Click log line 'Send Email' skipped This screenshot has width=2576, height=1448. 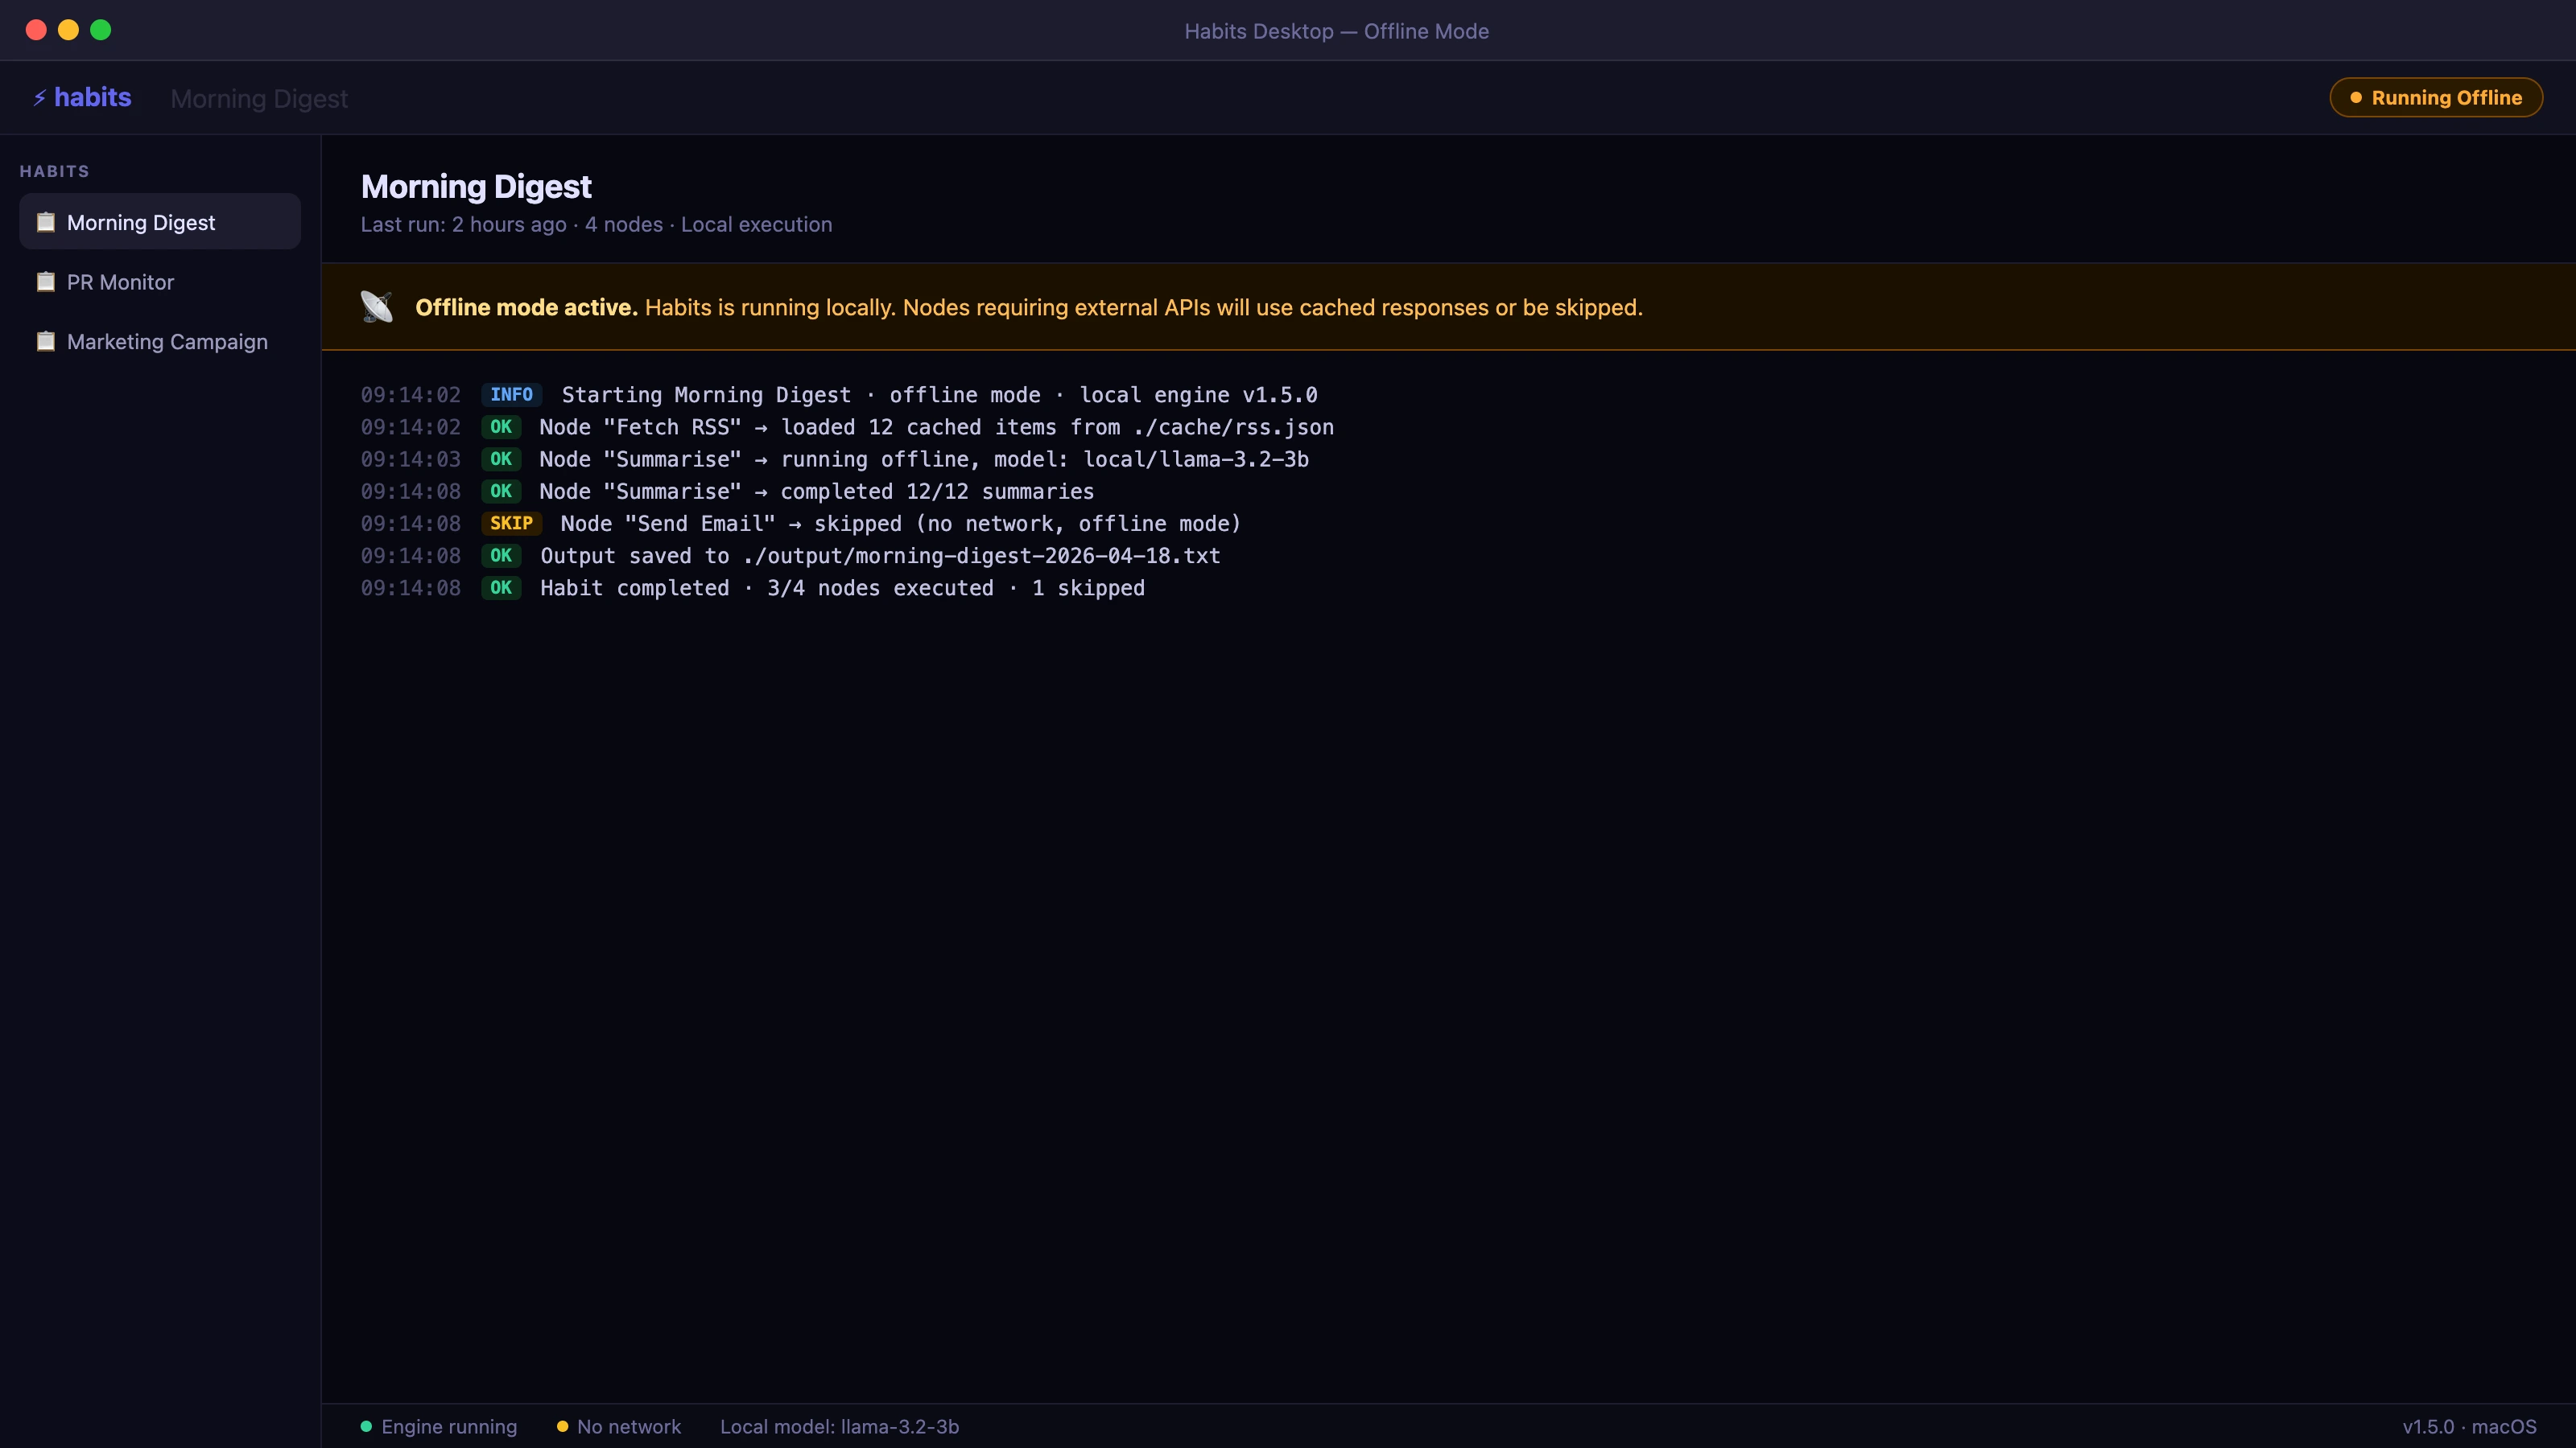pyautogui.click(x=900, y=524)
